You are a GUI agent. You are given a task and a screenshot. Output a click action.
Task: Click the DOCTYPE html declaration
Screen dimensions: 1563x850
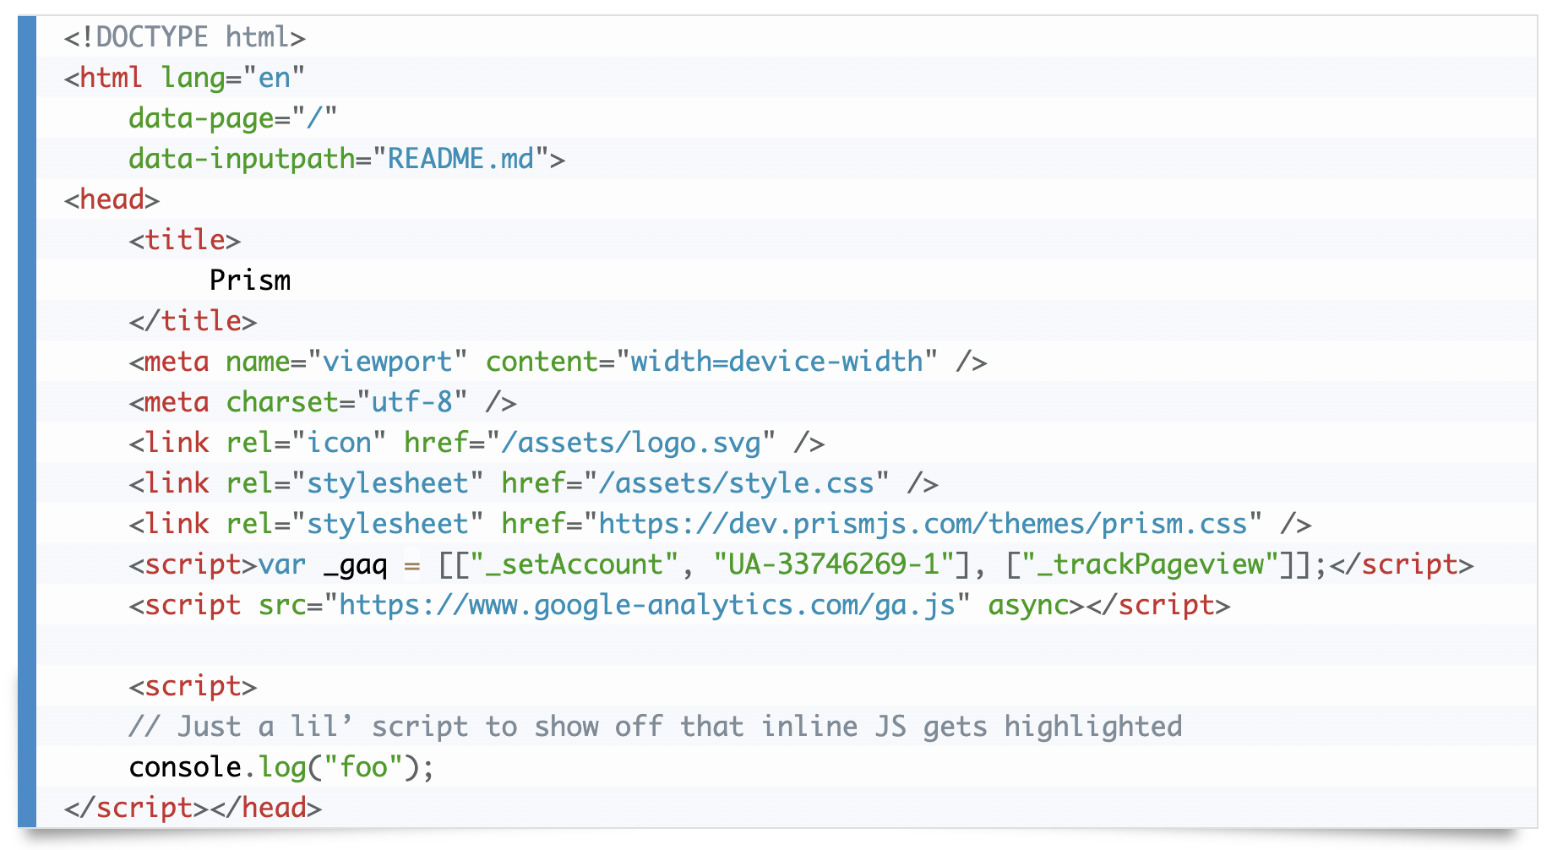pos(184,37)
